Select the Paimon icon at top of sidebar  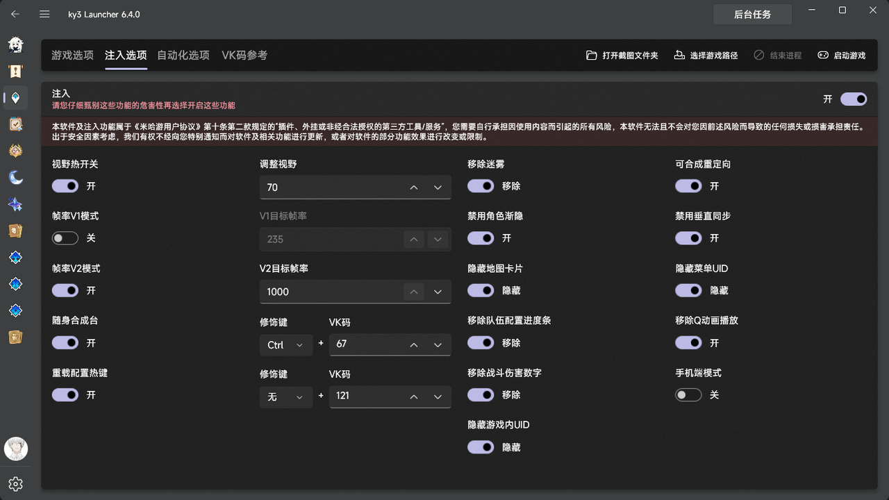click(x=15, y=44)
